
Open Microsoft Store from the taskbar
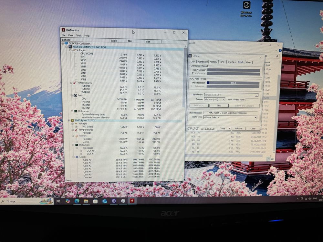pos(95,201)
